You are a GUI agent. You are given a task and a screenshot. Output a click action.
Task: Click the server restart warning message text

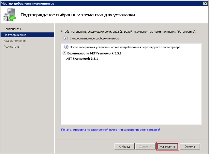[125, 47]
